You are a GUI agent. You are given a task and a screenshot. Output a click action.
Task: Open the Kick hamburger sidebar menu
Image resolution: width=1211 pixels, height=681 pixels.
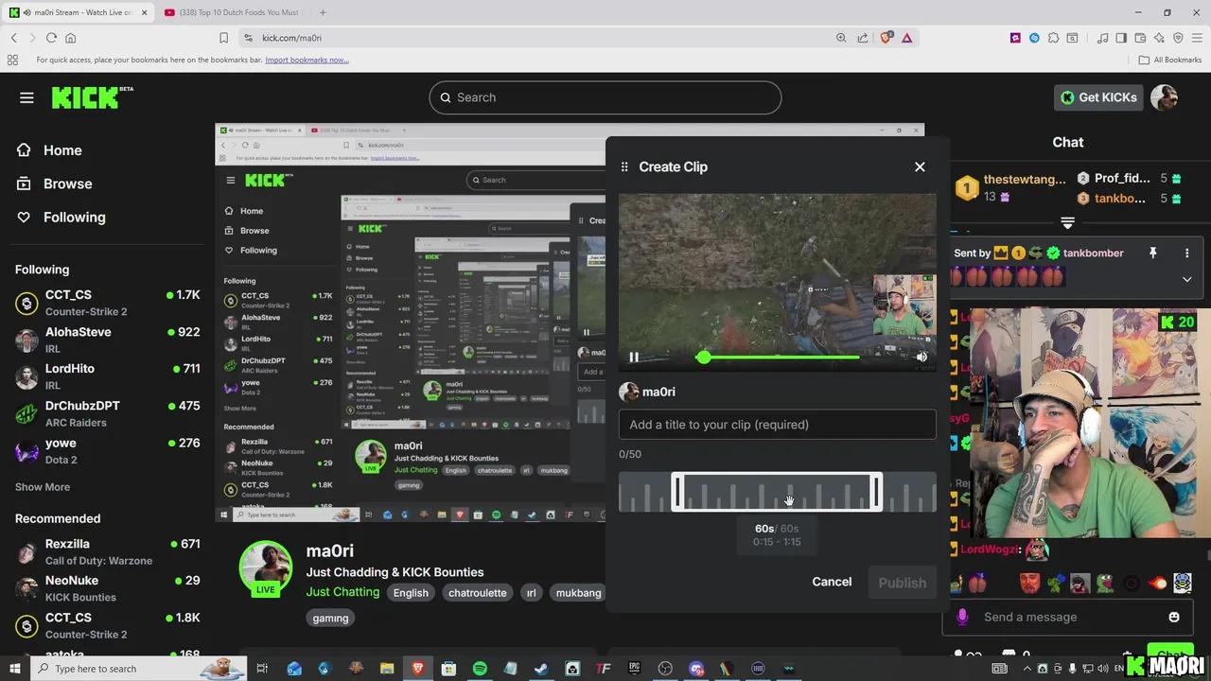[x=26, y=97]
